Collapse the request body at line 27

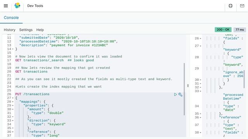tap(13, 98)
